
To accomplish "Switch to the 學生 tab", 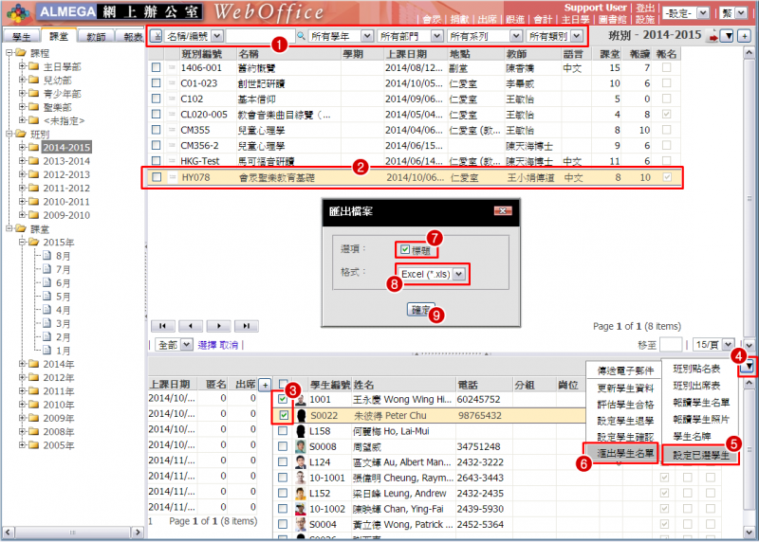I will (20, 36).
